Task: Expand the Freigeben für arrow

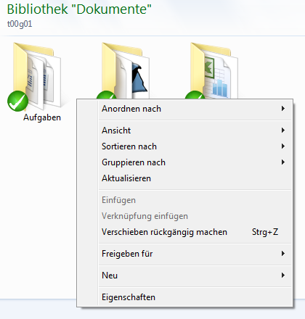Action: pyautogui.click(x=282, y=254)
